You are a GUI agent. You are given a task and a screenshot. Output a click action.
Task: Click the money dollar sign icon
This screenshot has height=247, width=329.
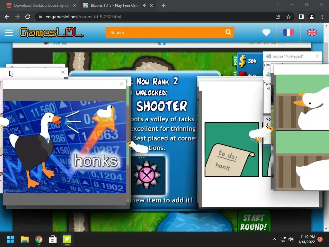tap(242, 61)
